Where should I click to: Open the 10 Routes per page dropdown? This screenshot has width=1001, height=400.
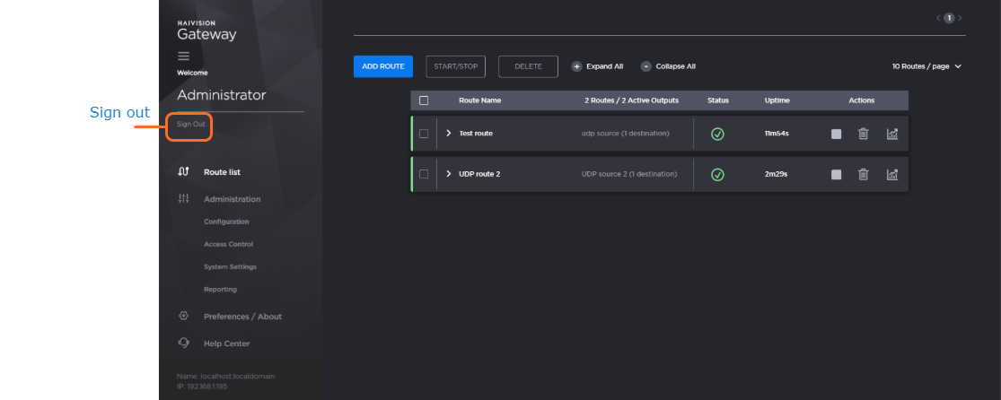(x=926, y=66)
